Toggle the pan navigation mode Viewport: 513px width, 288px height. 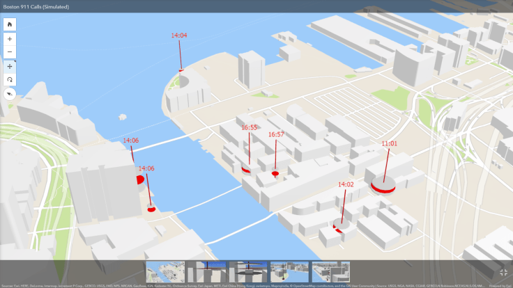click(x=10, y=66)
